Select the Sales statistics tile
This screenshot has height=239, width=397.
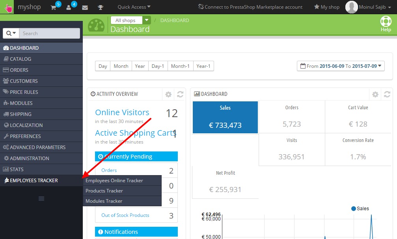[x=225, y=117]
